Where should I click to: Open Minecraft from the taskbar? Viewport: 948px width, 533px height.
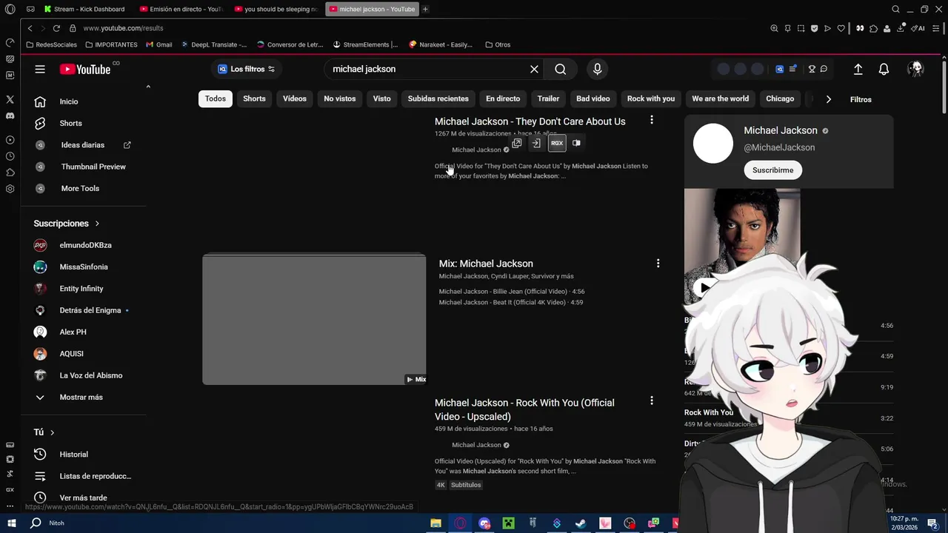(508, 523)
